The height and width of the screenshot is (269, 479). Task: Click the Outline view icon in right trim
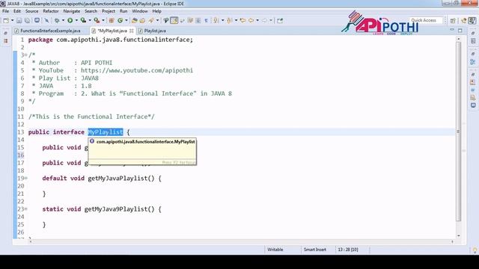[x=473, y=61]
